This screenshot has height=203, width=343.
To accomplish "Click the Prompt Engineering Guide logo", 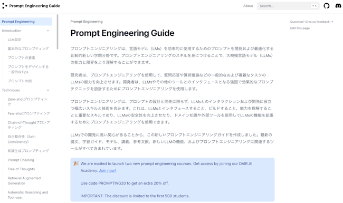I will [x=31, y=6].
